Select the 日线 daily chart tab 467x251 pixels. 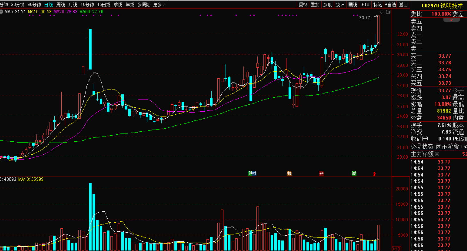coord(48,5)
